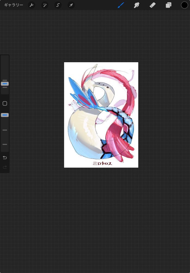190x273 pixels.
Task: Click the brush size slider handle
Action: coord(5,84)
